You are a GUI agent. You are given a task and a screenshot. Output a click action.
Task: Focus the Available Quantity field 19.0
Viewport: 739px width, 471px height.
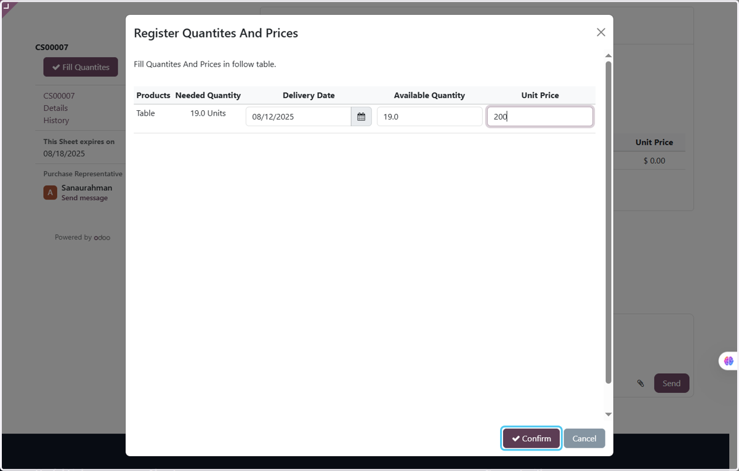point(430,116)
